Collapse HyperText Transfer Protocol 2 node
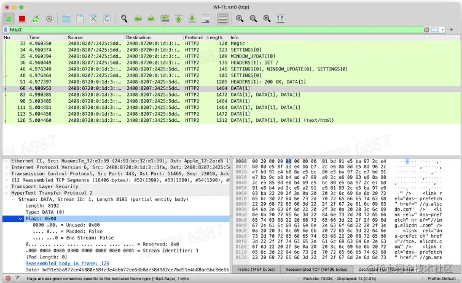The width and height of the screenshot is (462, 283). 6,193
